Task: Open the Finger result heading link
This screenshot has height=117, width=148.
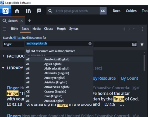Action: click(x=13, y=88)
